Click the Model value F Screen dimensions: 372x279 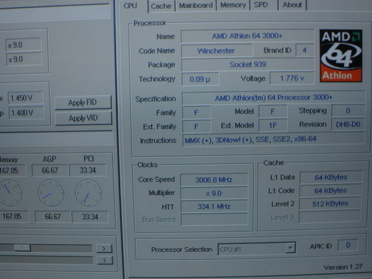tap(273, 111)
